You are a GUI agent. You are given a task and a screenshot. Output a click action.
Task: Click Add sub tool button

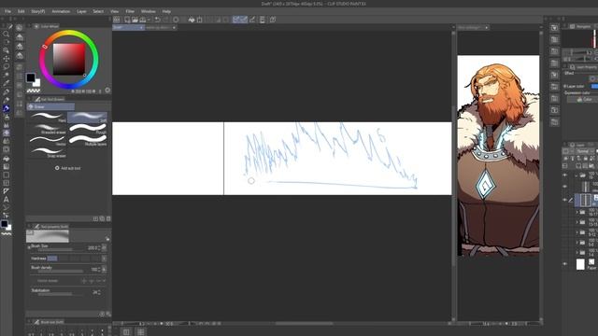click(x=68, y=168)
